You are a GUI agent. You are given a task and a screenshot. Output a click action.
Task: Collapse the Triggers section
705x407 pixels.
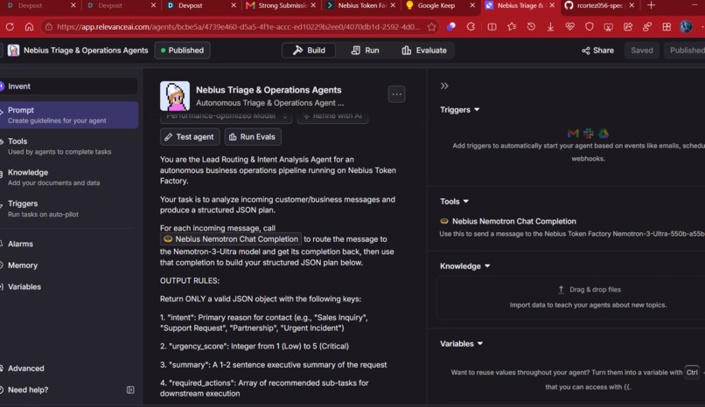point(459,109)
